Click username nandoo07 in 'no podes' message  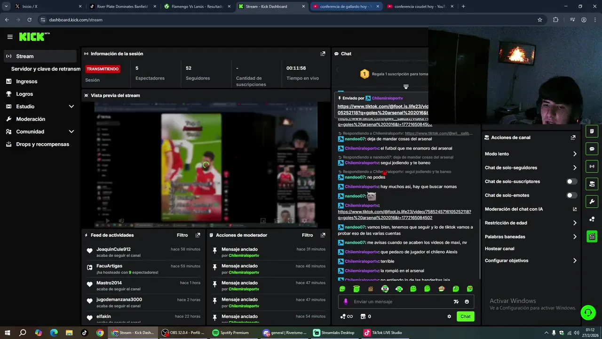coord(355,177)
